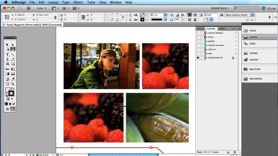Image resolution: width=278 pixels, height=156 pixels.
Task: Select the Gap tool
Action: 13,49
